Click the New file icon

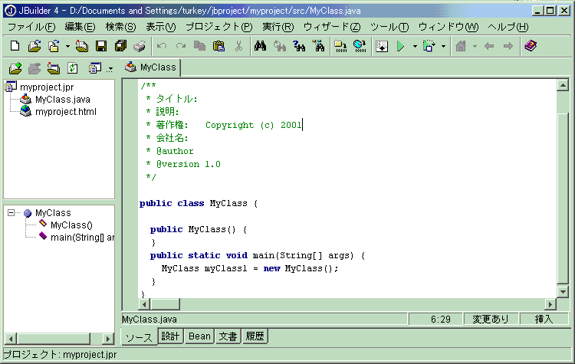point(15,46)
